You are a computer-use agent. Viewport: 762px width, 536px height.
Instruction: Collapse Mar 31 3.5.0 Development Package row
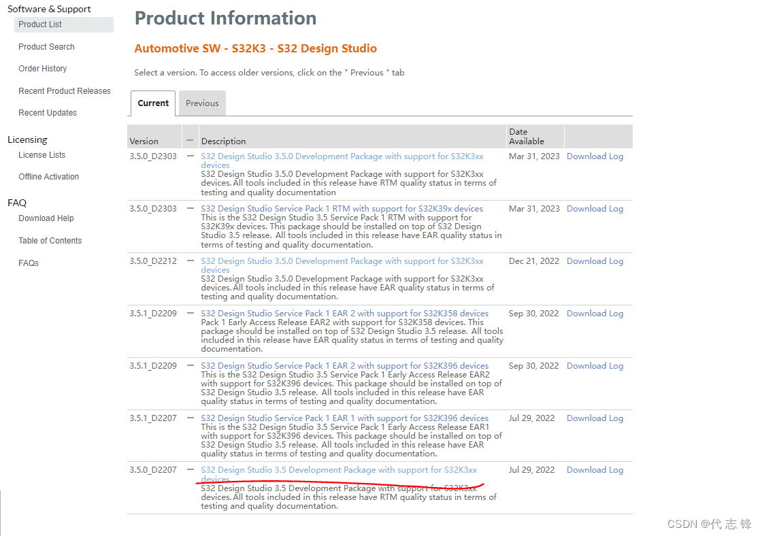tap(190, 156)
